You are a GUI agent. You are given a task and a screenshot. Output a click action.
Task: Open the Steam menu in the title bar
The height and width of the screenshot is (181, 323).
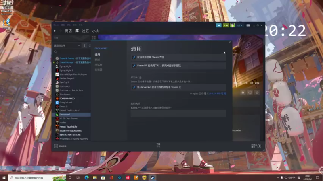(x=56, y=25)
